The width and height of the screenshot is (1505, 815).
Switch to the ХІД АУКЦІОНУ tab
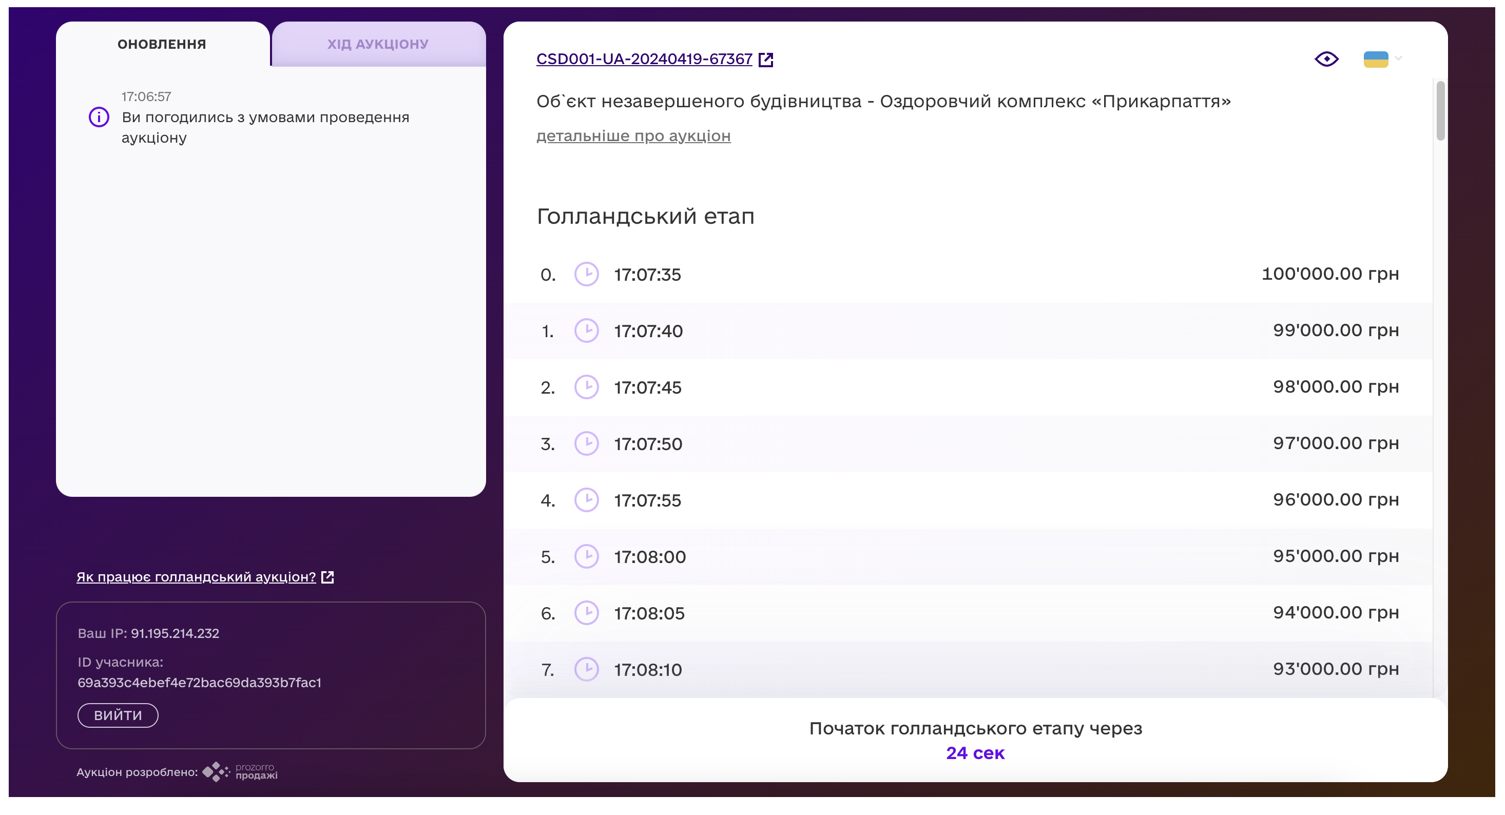[x=378, y=45]
